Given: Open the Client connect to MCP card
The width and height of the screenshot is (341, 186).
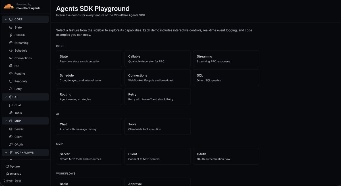Looking at the screenshot, I should click(x=157, y=156).
